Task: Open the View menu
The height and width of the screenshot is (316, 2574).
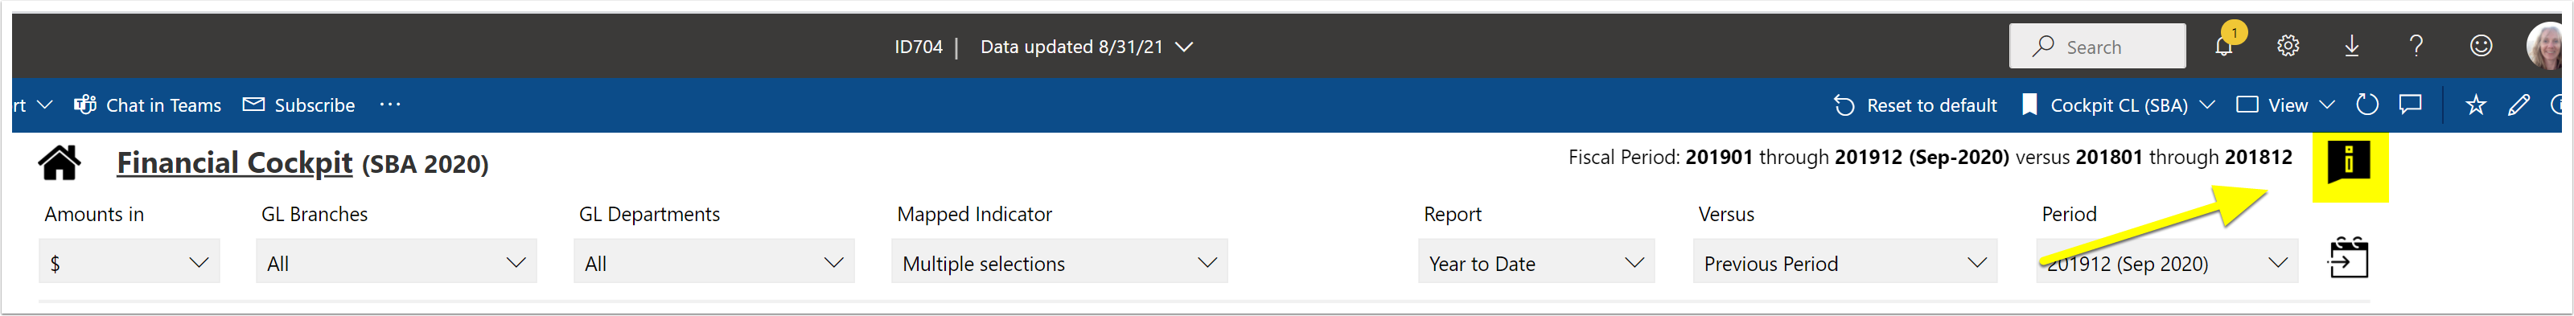Action: (x=2285, y=105)
